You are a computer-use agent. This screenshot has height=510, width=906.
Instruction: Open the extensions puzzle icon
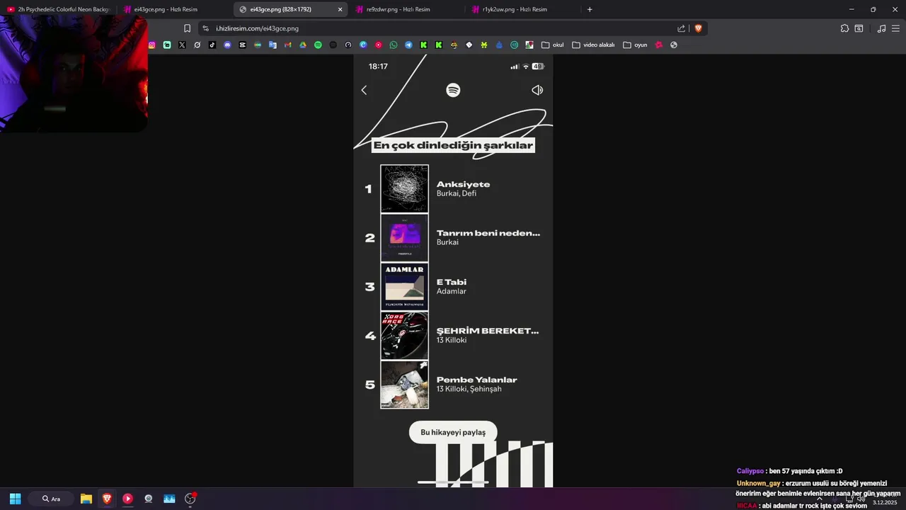(844, 28)
